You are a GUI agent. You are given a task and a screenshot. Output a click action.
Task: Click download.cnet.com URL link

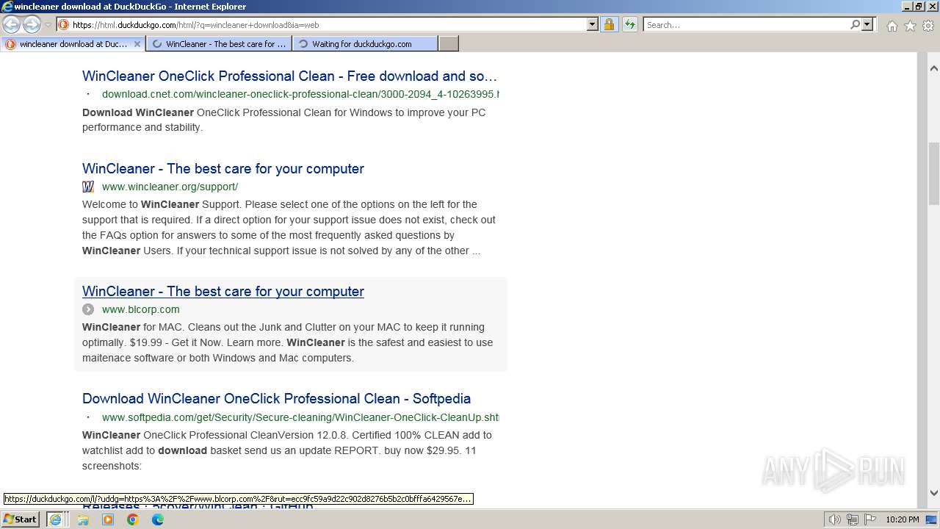(x=300, y=94)
